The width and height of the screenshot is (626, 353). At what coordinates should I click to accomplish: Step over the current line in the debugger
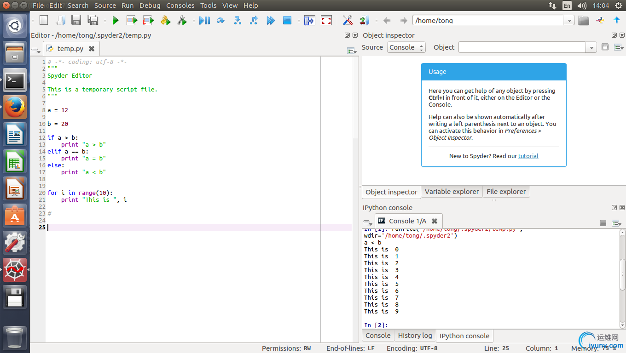(x=220, y=20)
